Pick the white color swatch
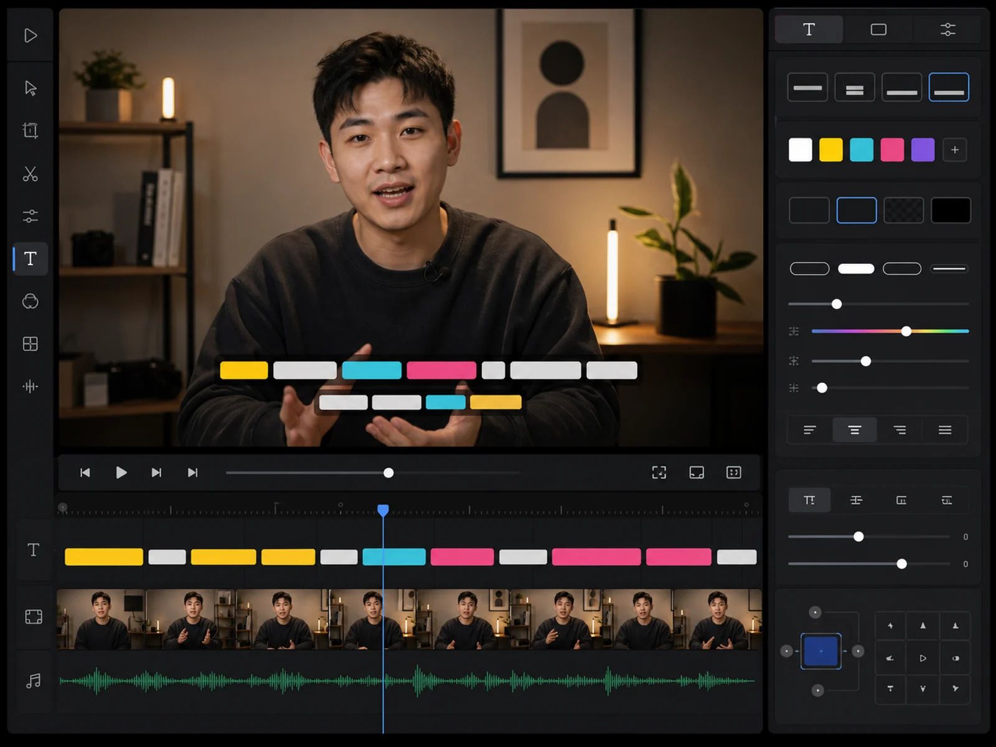Screen dimensions: 996x747 pyautogui.click(x=801, y=150)
